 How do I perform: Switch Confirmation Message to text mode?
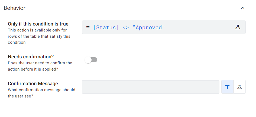pos(227,87)
